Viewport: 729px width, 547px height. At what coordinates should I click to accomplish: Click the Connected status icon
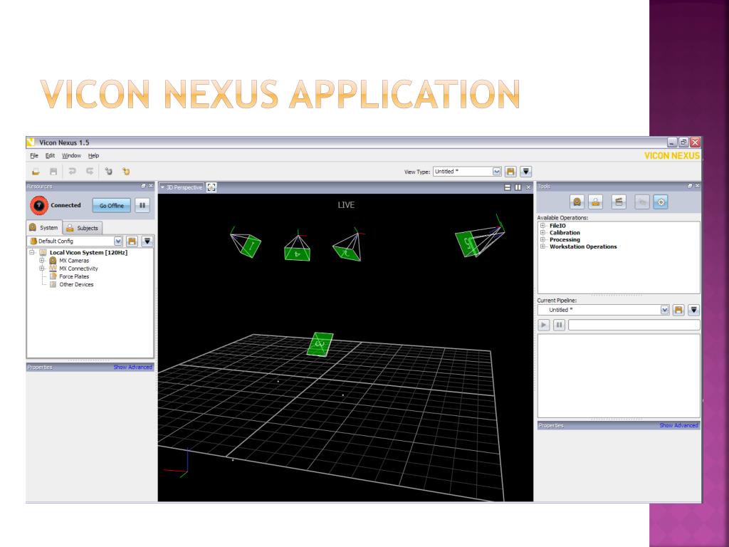(39, 205)
